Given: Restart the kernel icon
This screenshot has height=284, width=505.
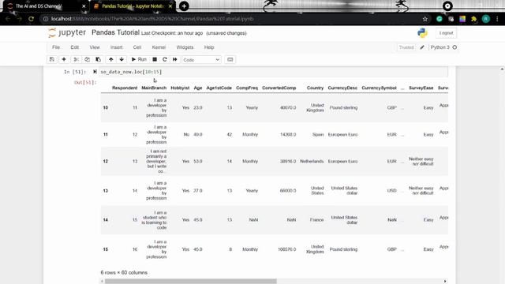Looking at the screenshot, I should pos(165,60).
